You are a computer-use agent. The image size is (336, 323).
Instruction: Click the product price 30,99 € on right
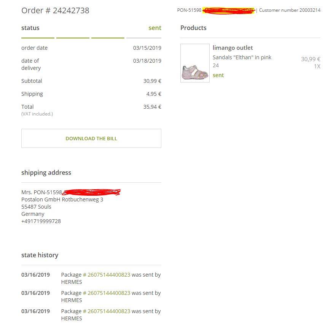(311, 59)
